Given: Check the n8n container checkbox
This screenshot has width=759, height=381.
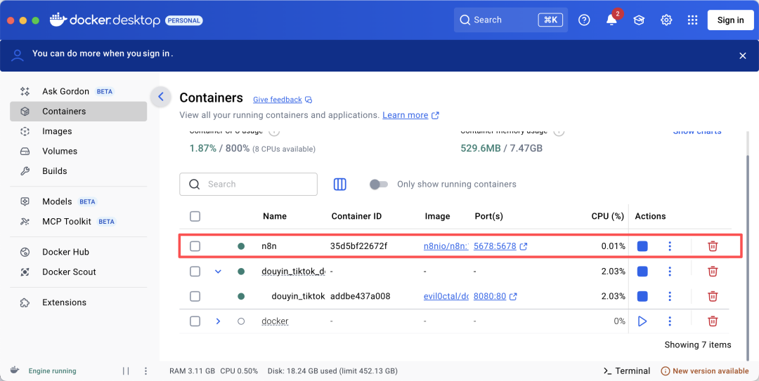Looking at the screenshot, I should tap(195, 246).
